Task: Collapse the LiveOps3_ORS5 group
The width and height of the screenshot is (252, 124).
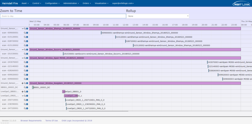Action: [x=23, y=96]
